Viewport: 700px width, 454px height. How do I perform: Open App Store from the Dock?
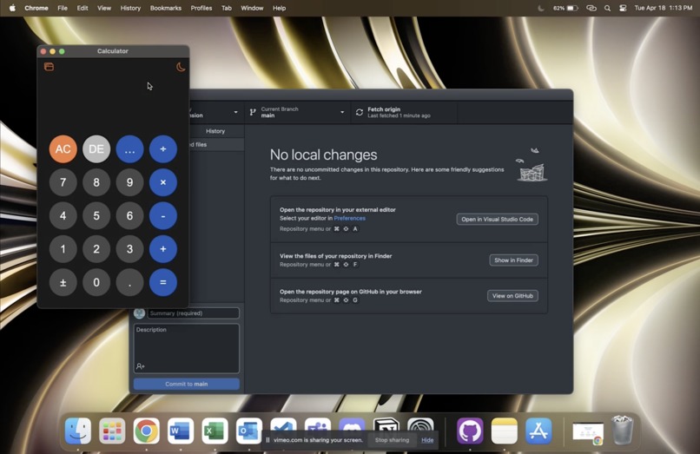click(x=538, y=431)
